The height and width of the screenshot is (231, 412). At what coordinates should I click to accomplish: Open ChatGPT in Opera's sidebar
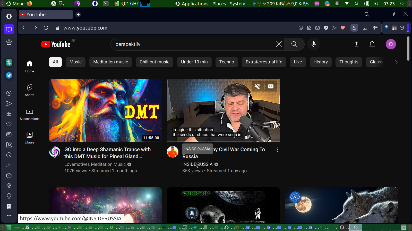click(9, 62)
